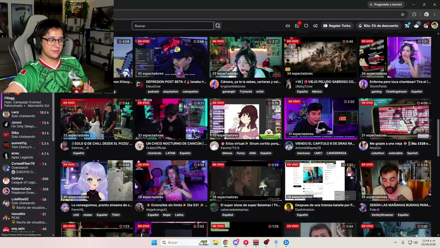Click the Windows taskbar Buscar search box
The image size is (440, 248).
pyautogui.click(x=185, y=242)
